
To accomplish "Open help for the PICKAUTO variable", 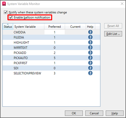I will pos(90,58).
